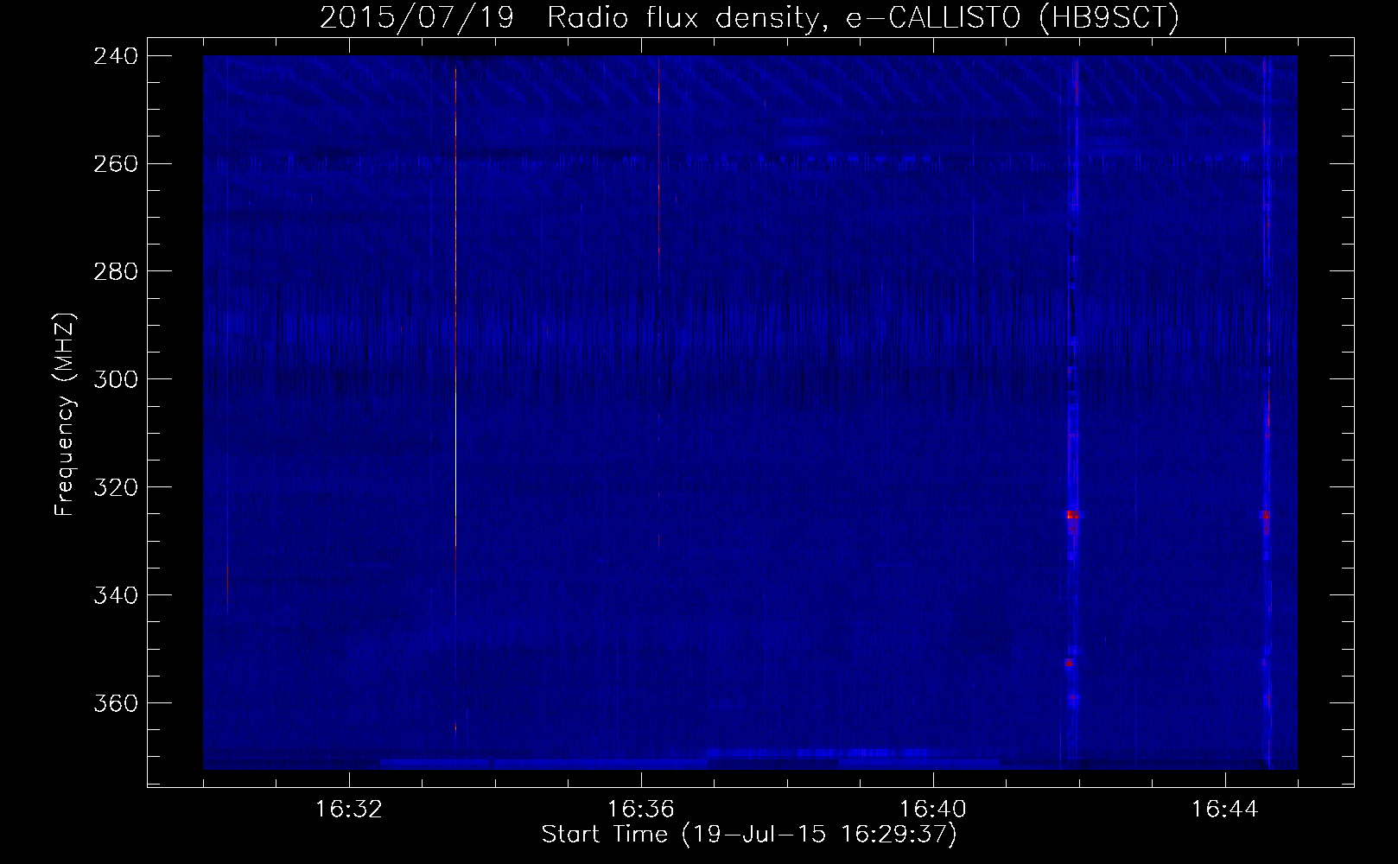Select the 'Frequency (MHZ)' axis label

[65, 415]
